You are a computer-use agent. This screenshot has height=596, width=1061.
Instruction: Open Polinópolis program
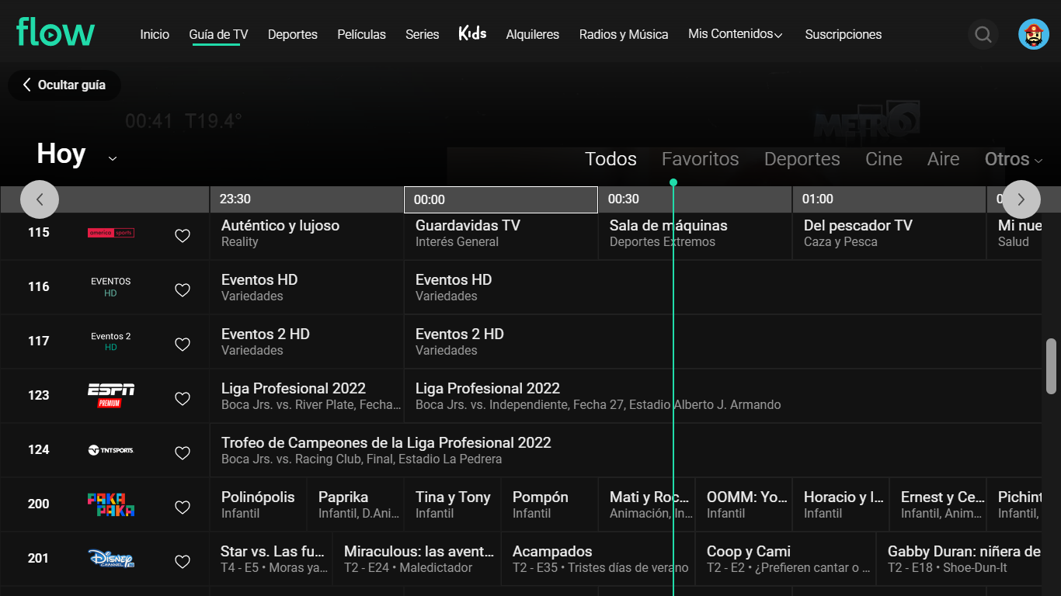[259, 504]
